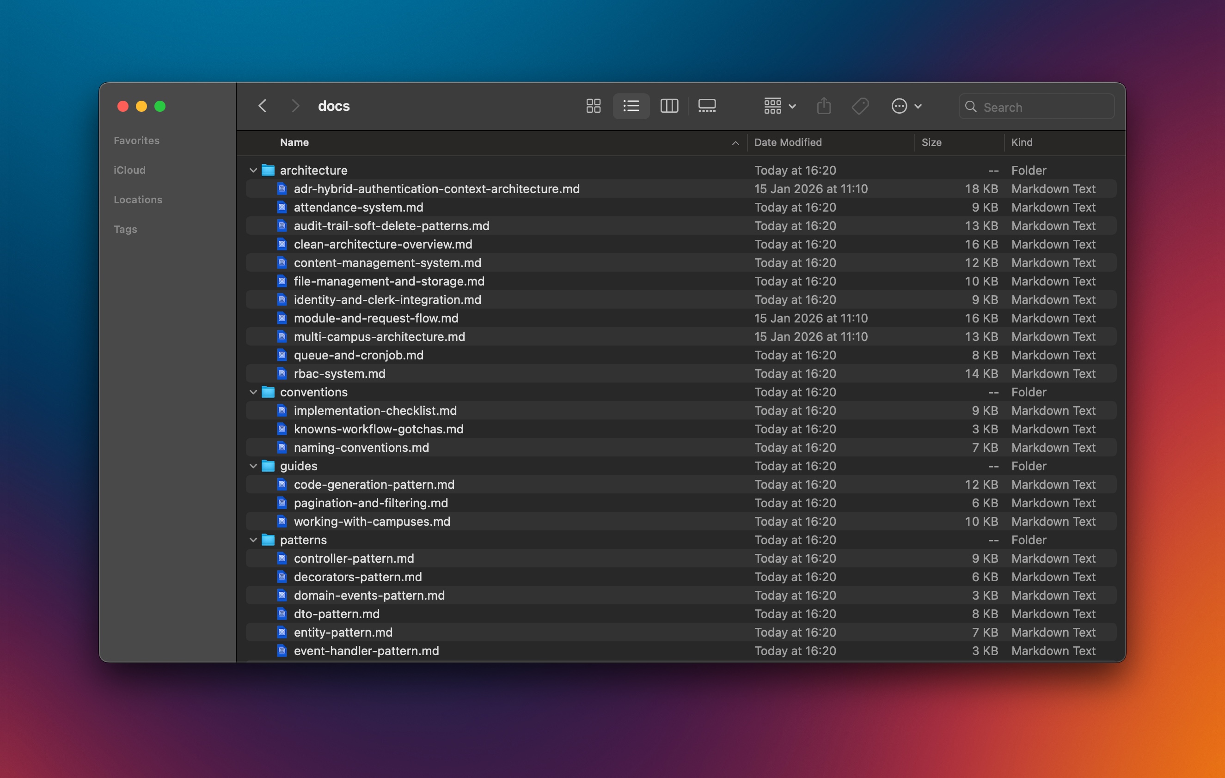The width and height of the screenshot is (1225, 778).
Task: Click the date for multi-campus-architecture.md
Action: (811, 337)
